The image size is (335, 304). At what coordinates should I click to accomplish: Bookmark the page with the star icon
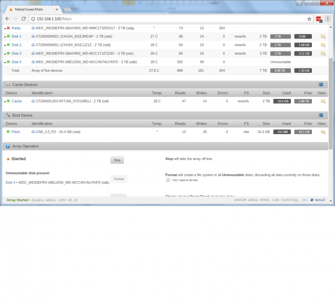pyautogui.click(x=309, y=19)
